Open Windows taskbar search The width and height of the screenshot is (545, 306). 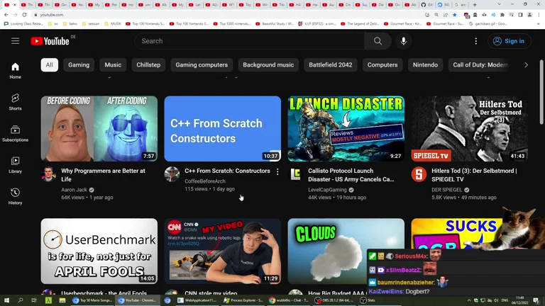pyautogui.click(x=20, y=300)
